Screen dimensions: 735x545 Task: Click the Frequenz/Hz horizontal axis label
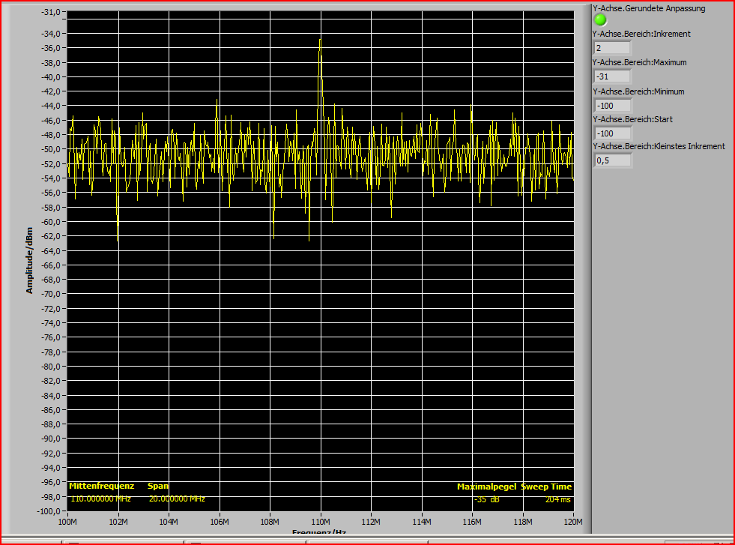[x=319, y=532]
